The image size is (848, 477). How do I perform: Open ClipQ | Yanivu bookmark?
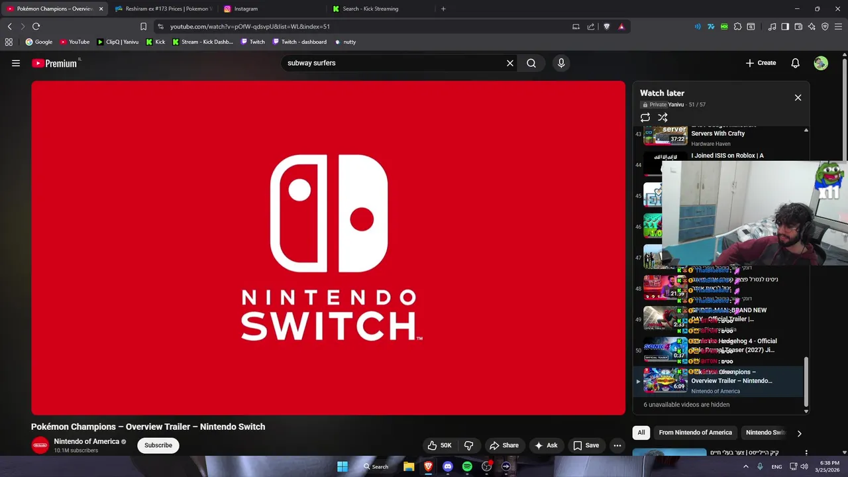118,42
